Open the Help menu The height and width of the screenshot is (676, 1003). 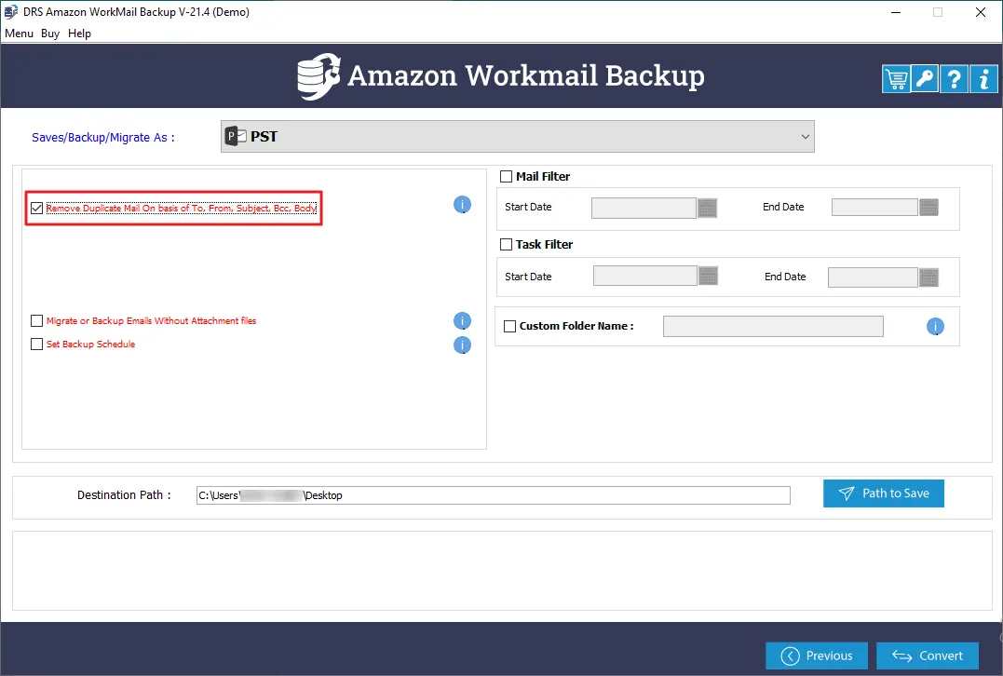(x=79, y=34)
